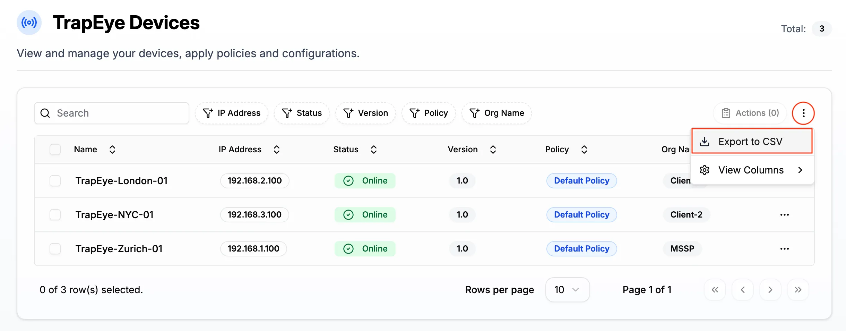Image resolution: width=846 pixels, height=331 pixels.
Task: Check the select-all rows checkbox
Action: [x=55, y=149]
